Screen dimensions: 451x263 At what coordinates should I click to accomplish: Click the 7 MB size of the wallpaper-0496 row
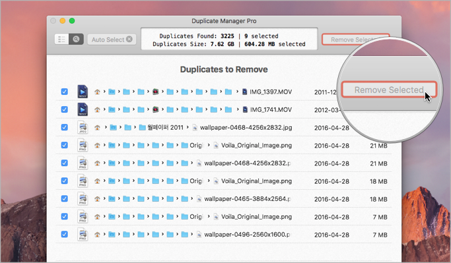click(x=380, y=235)
